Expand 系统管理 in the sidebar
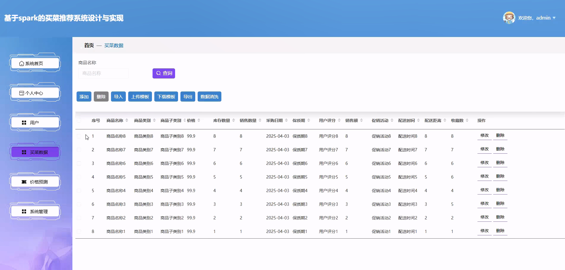 click(x=35, y=211)
